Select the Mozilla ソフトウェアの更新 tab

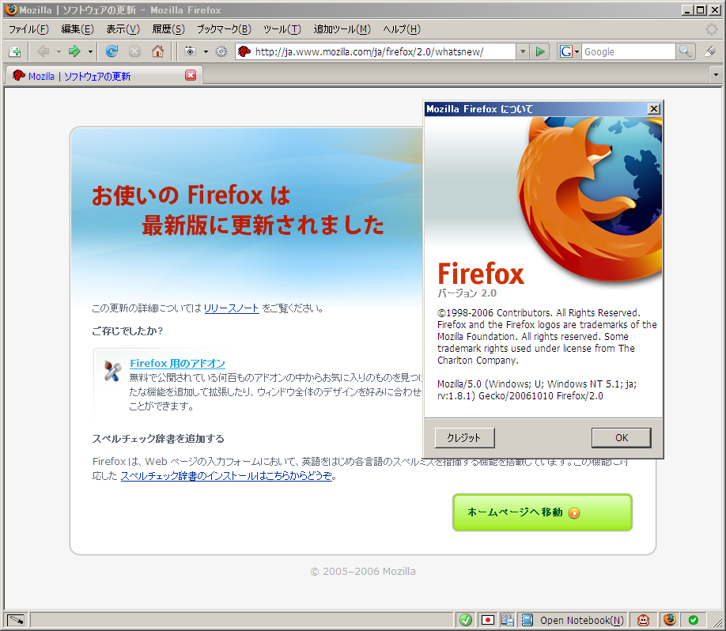[104, 75]
